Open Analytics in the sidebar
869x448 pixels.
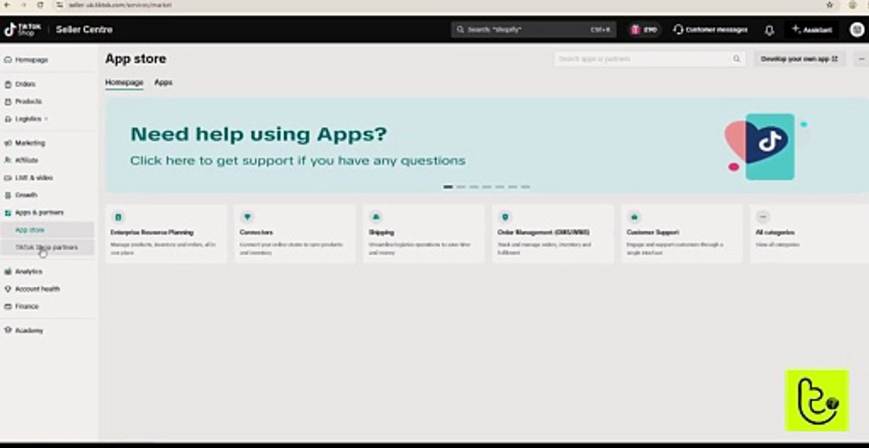click(29, 272)
